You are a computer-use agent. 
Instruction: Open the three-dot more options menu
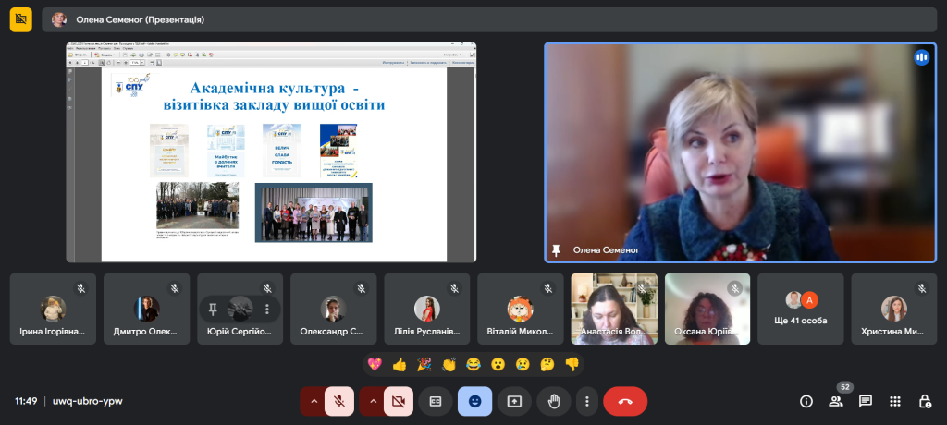[587, 401]
